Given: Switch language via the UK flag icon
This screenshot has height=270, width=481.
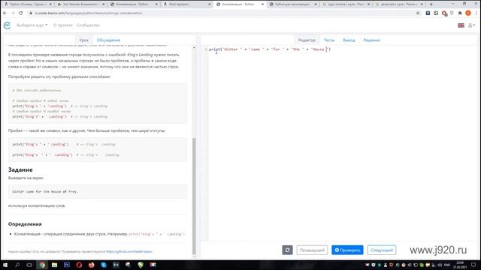Looking at the screenshot, I should (461, 25).
